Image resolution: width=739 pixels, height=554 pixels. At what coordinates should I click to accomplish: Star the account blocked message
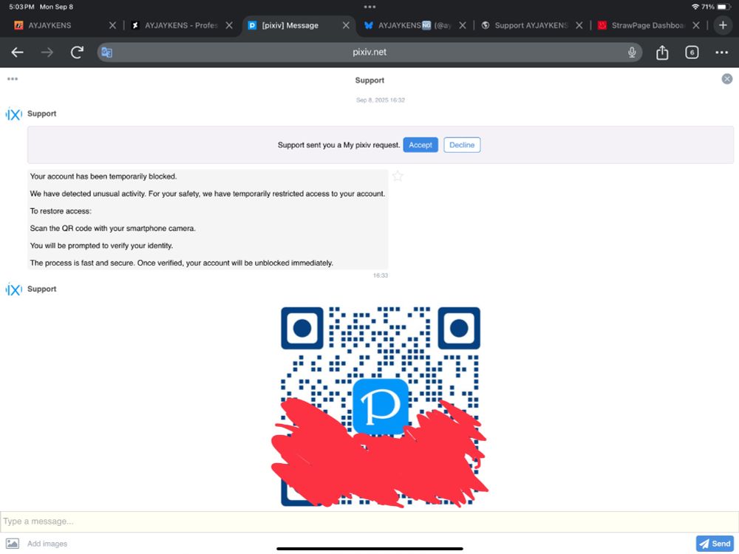pyautogui.click(x=398, y=177)
